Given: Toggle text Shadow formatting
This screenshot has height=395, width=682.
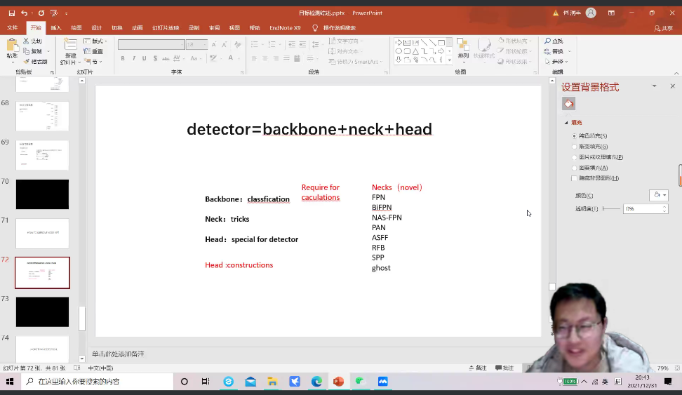Looking at the screenshot, I should 155,58.
